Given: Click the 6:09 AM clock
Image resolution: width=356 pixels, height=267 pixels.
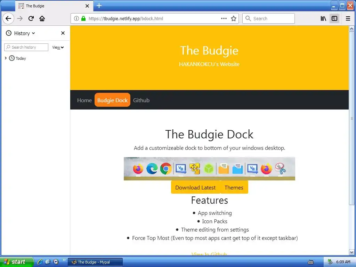Looking at the screenshot, I should (343, 262).
